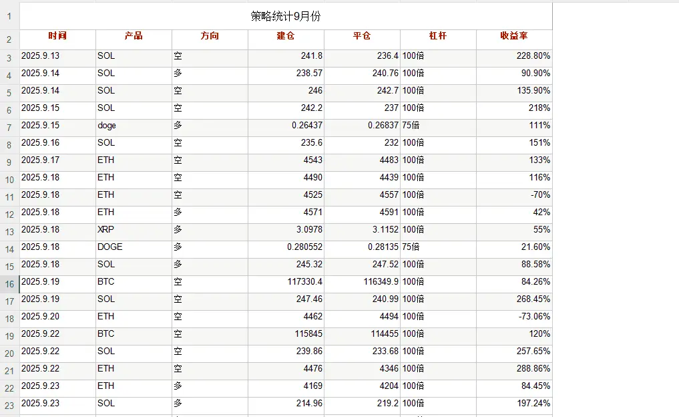Select row header number 3

click(x=9, y=58)
